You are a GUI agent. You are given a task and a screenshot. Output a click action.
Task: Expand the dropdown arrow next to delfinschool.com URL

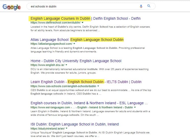(83, 22)
